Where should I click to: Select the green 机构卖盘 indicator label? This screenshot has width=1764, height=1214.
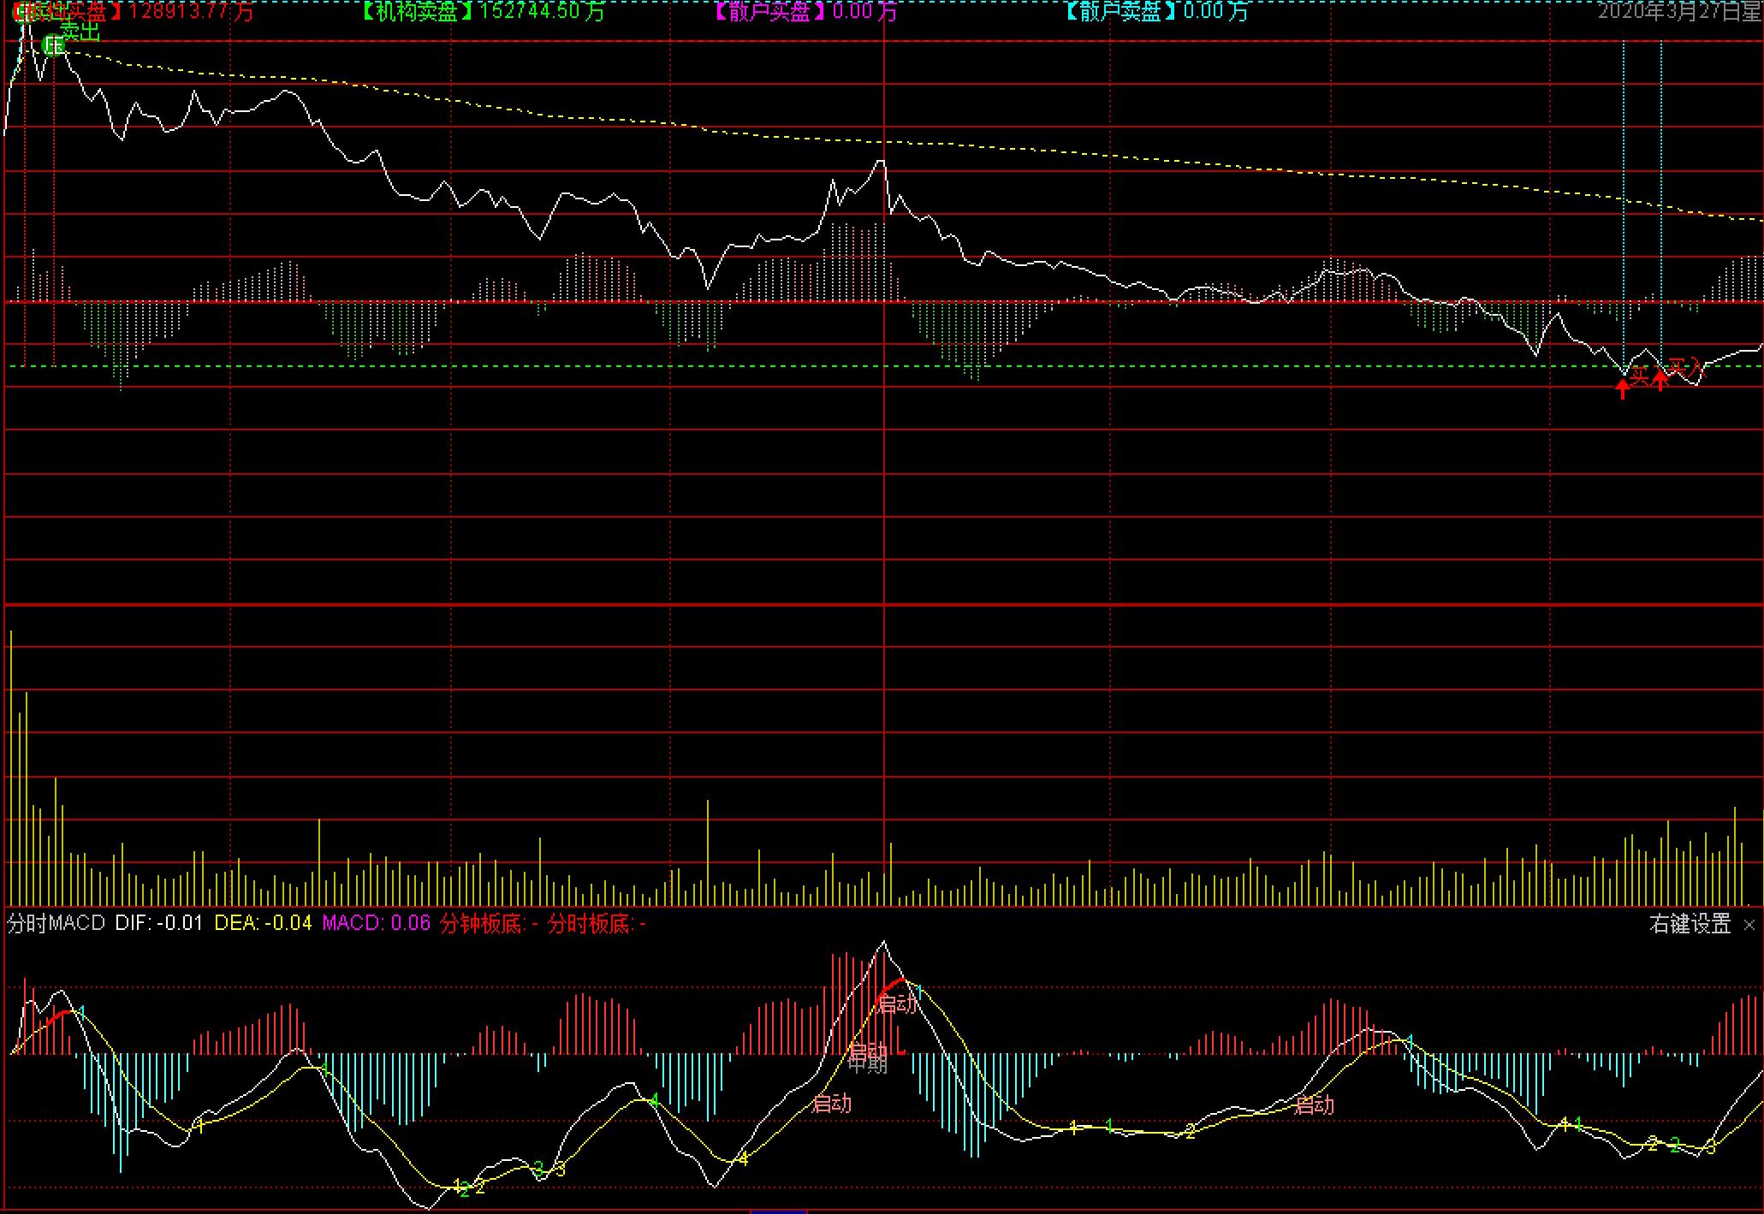(415, 11)
